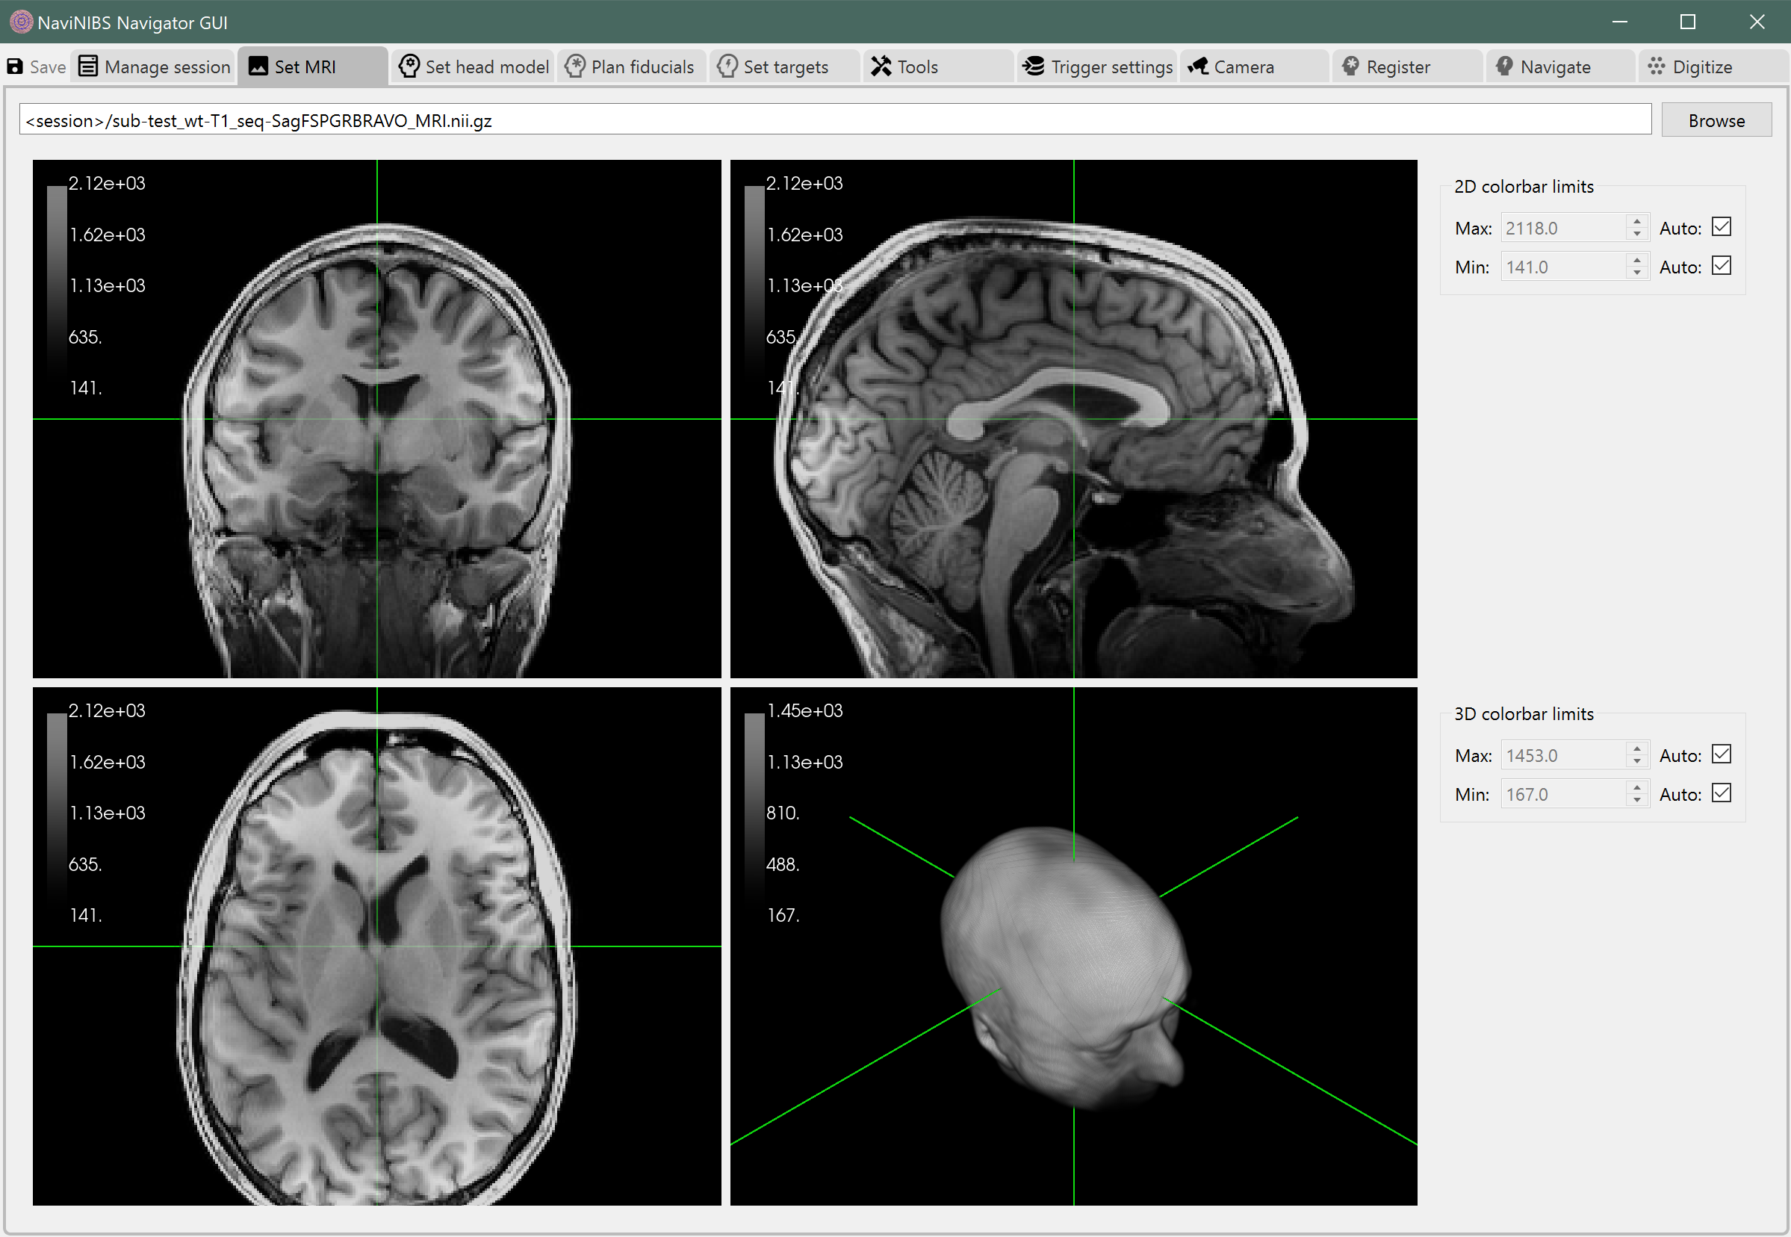Image resolution: width=1791 pixels, height=1237 pixels.
Task: Click the sagittal MRI slice view
Action: 1073,418
